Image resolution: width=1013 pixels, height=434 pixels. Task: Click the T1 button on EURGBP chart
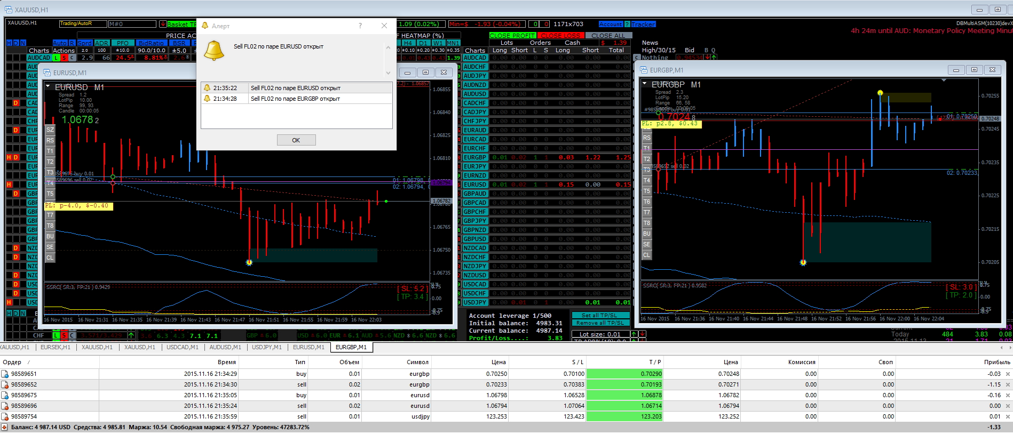tap(647, 148)
